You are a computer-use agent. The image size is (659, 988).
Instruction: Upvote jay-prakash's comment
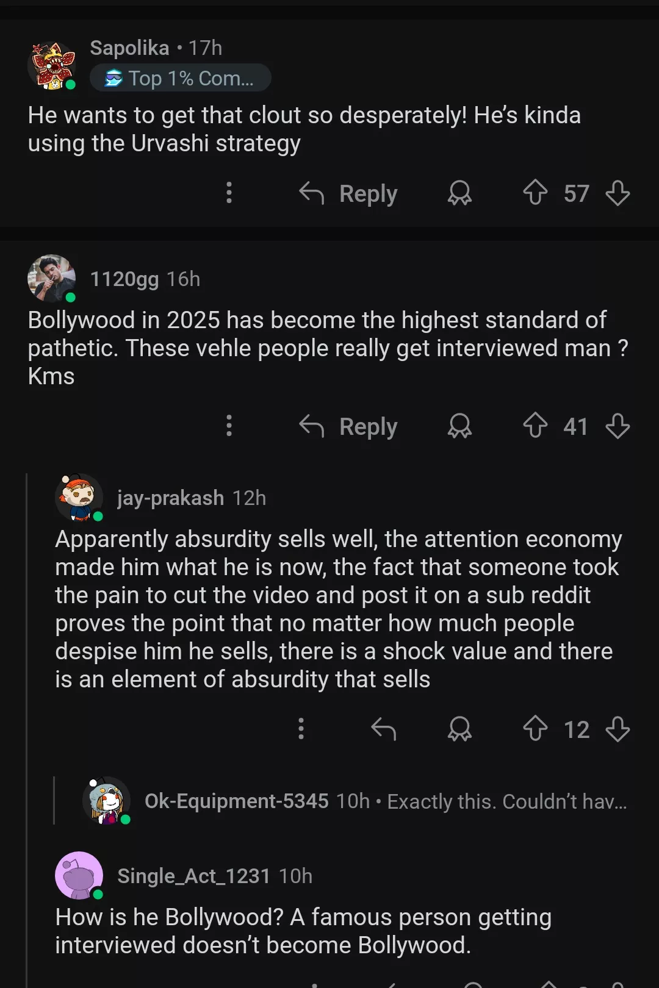point(535,729)
